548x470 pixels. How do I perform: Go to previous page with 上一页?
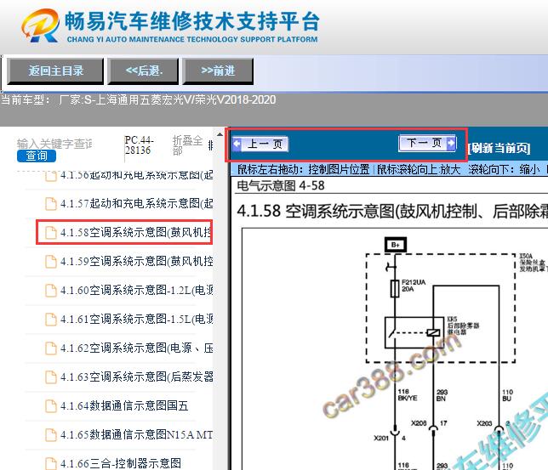click(x=260, y=144)
